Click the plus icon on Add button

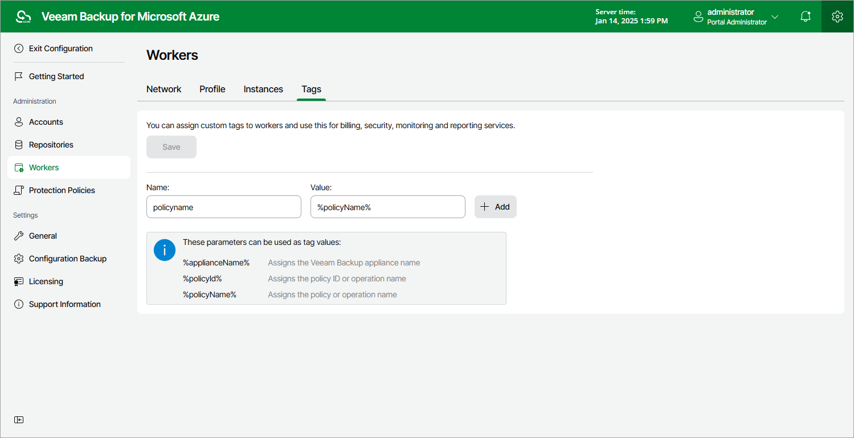485,207
